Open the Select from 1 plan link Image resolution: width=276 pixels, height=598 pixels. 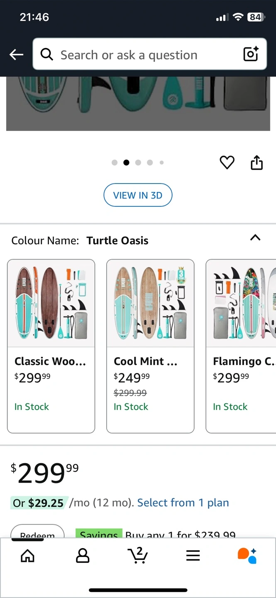pyautogui.click(x=183, y=503)
